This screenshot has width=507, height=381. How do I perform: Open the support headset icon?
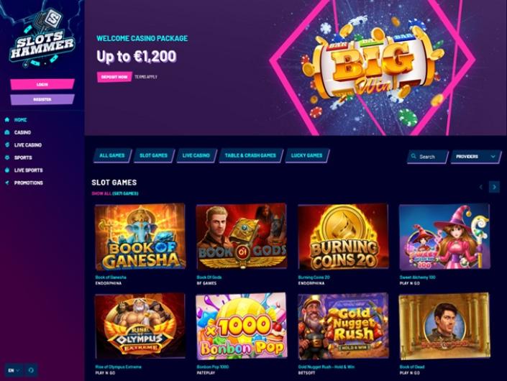click(31, 370)
